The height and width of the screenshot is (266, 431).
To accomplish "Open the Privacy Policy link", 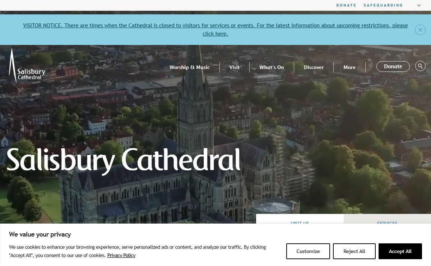I will coord(121,255).
